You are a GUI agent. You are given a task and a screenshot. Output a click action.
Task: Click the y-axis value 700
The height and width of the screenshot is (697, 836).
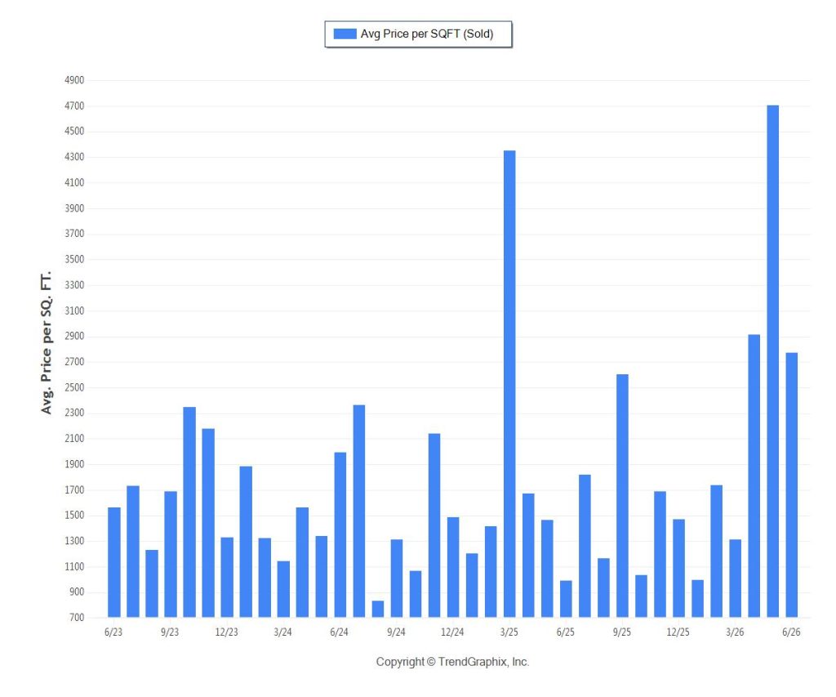77,618
